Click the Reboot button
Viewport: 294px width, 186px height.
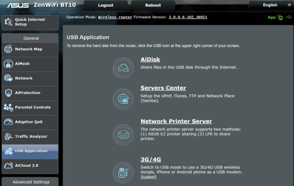(x=153, y=5)
